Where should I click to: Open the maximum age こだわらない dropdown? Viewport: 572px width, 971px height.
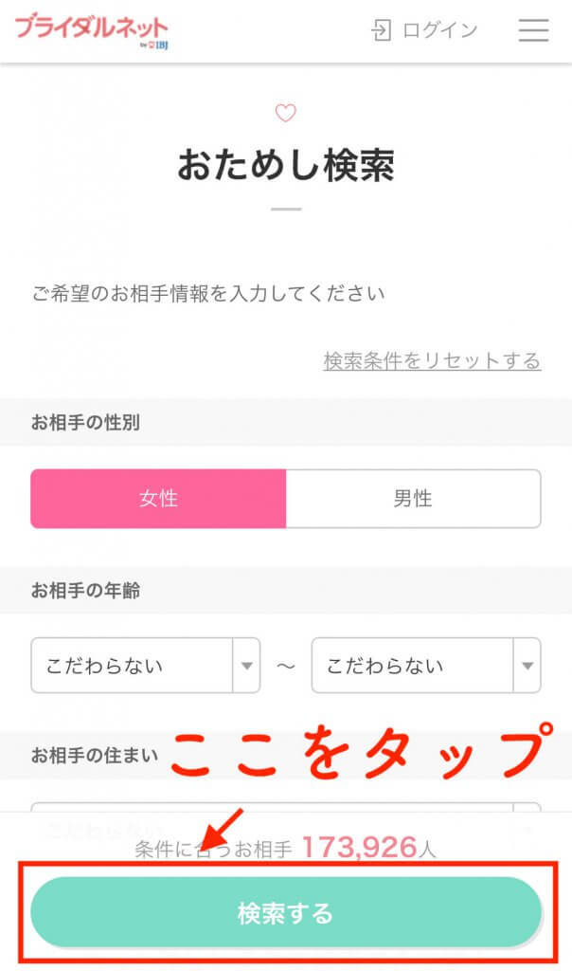point(413,666)
